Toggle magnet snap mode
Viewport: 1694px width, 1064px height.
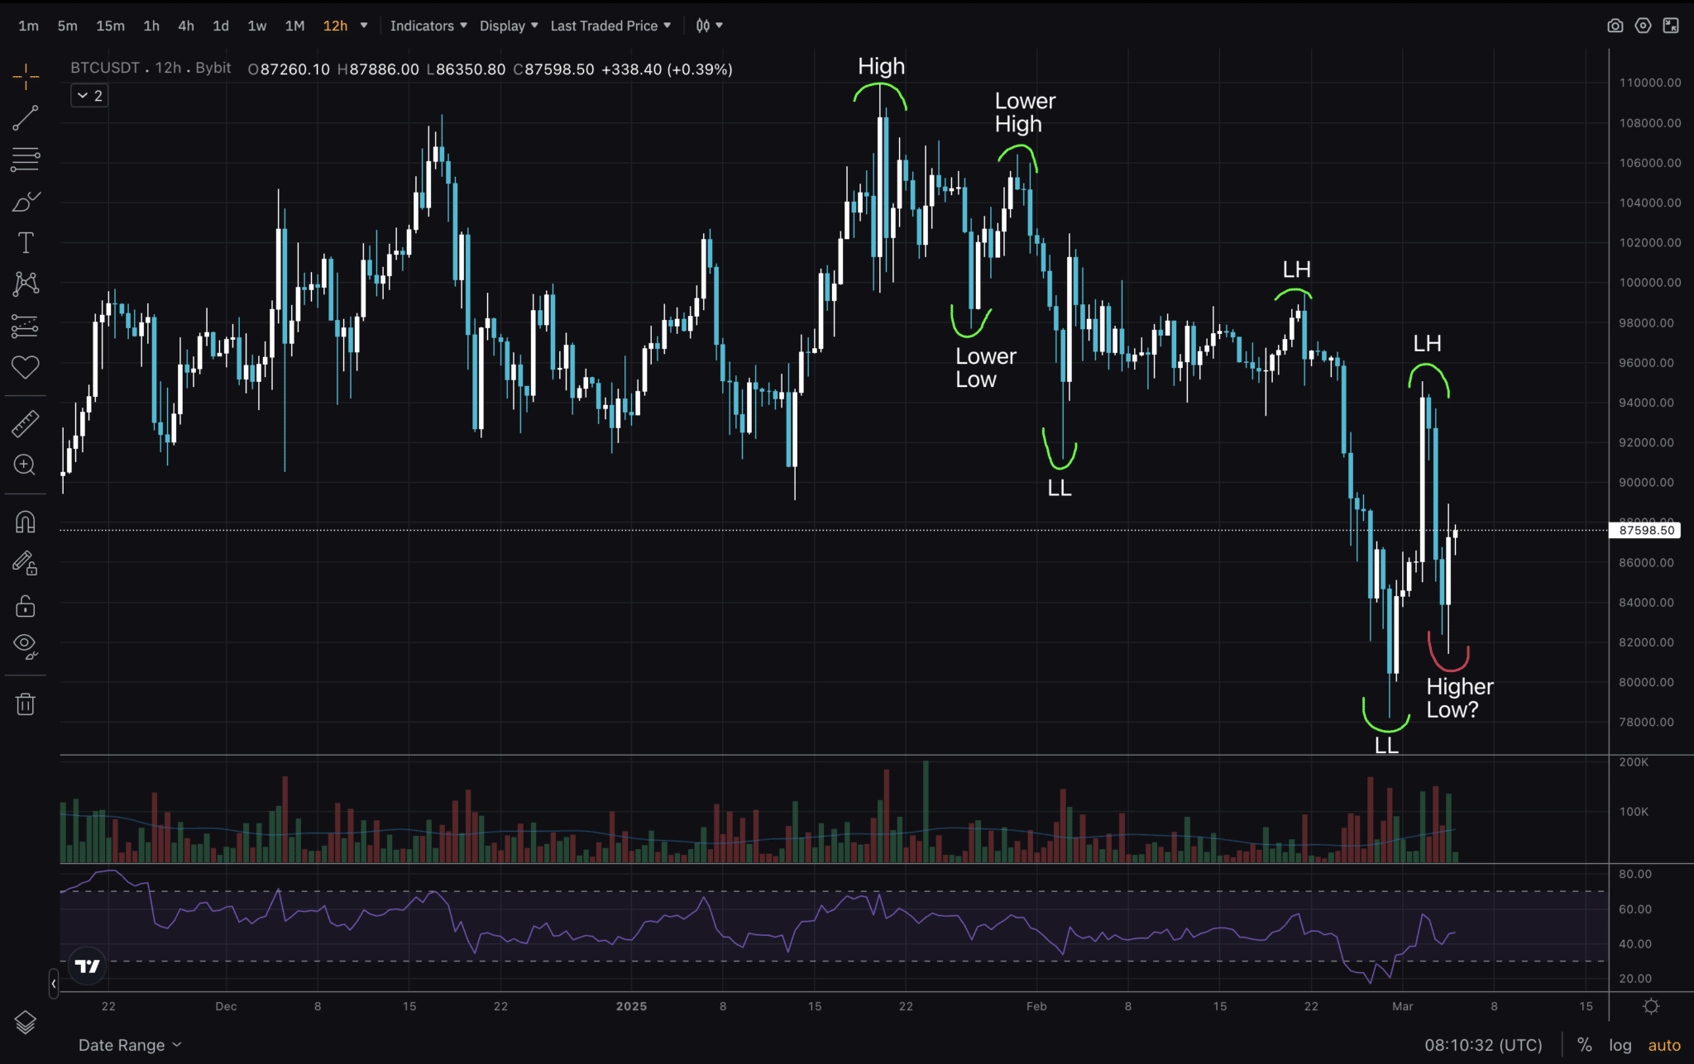[26, 522]
